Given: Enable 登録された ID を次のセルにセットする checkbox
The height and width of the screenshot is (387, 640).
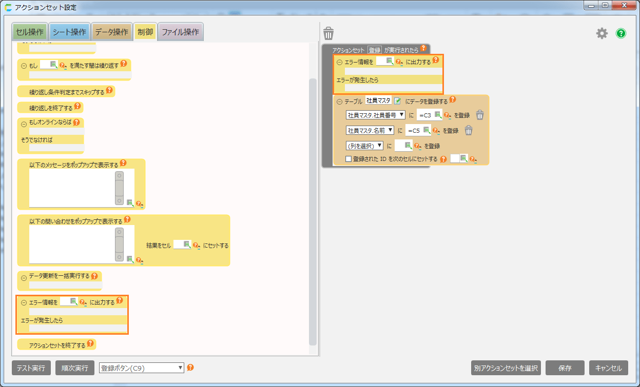Looking at the screenshot, I should (348, 159).
